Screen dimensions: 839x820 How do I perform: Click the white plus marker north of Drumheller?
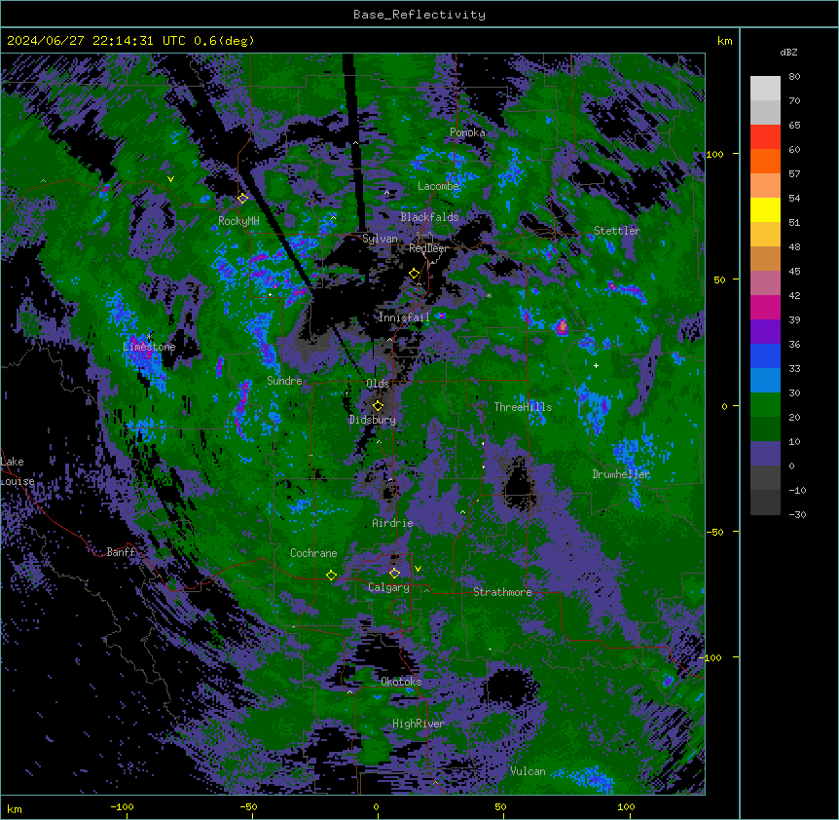[596, 365]
